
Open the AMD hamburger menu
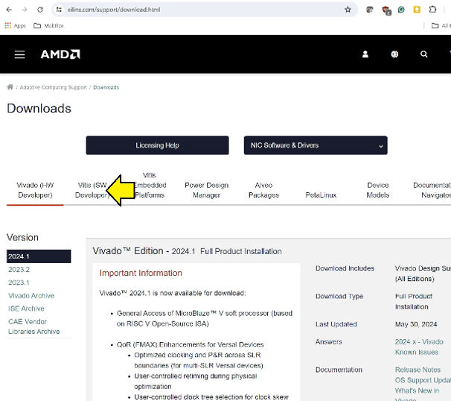click(20, 54)
